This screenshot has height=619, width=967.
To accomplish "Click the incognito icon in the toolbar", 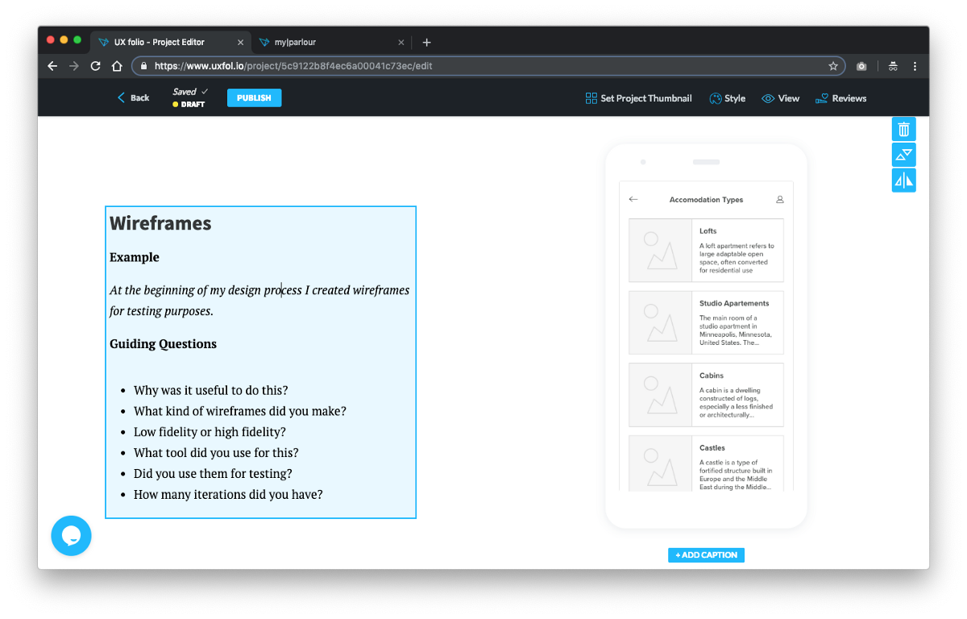I will [893, 66].
